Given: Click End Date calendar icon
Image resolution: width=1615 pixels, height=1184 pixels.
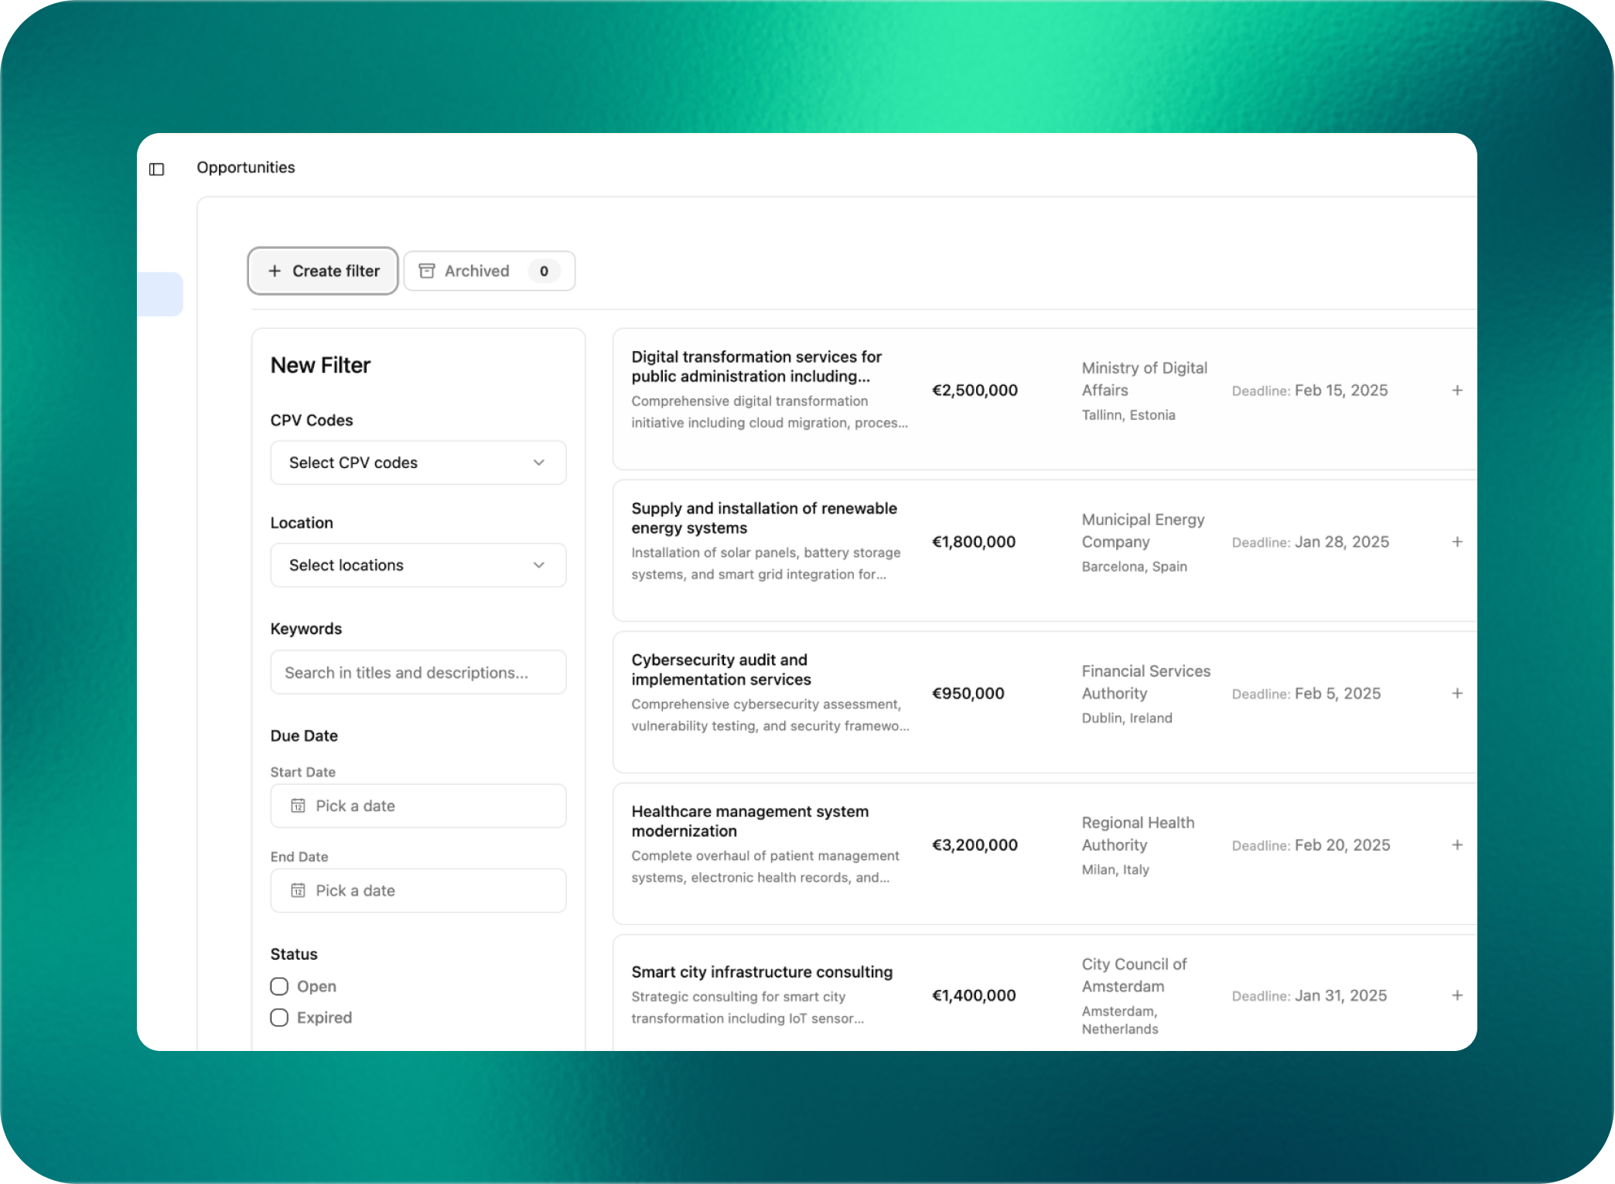Looking at the screenshot, I should (x=298, y=891).
